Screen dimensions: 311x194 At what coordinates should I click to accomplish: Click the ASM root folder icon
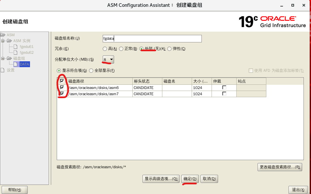point(3,35)
